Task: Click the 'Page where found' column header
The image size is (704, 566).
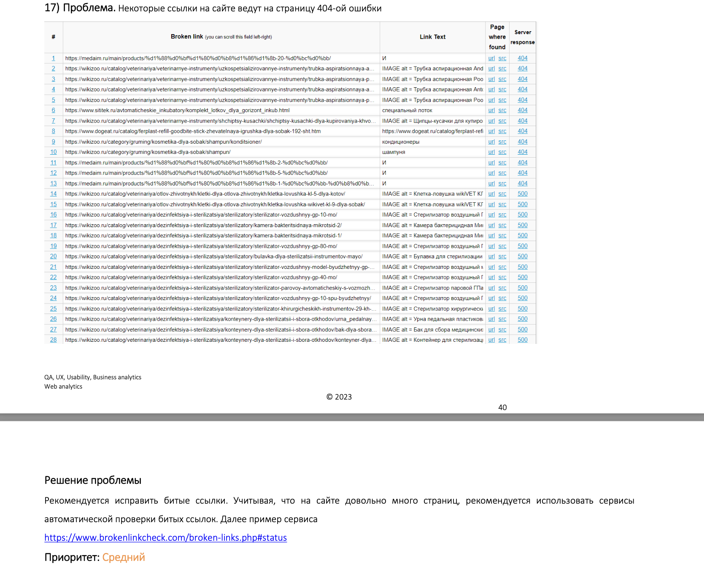Action: (x=497, y=37)
